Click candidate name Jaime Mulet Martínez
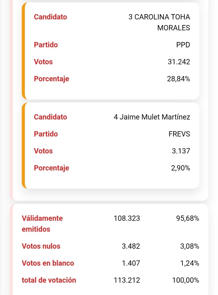The image size is (218, 295). 152,117
